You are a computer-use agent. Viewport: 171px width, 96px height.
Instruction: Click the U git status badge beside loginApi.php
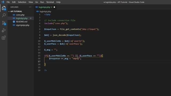pyautogui.click(x=31, y=18)
